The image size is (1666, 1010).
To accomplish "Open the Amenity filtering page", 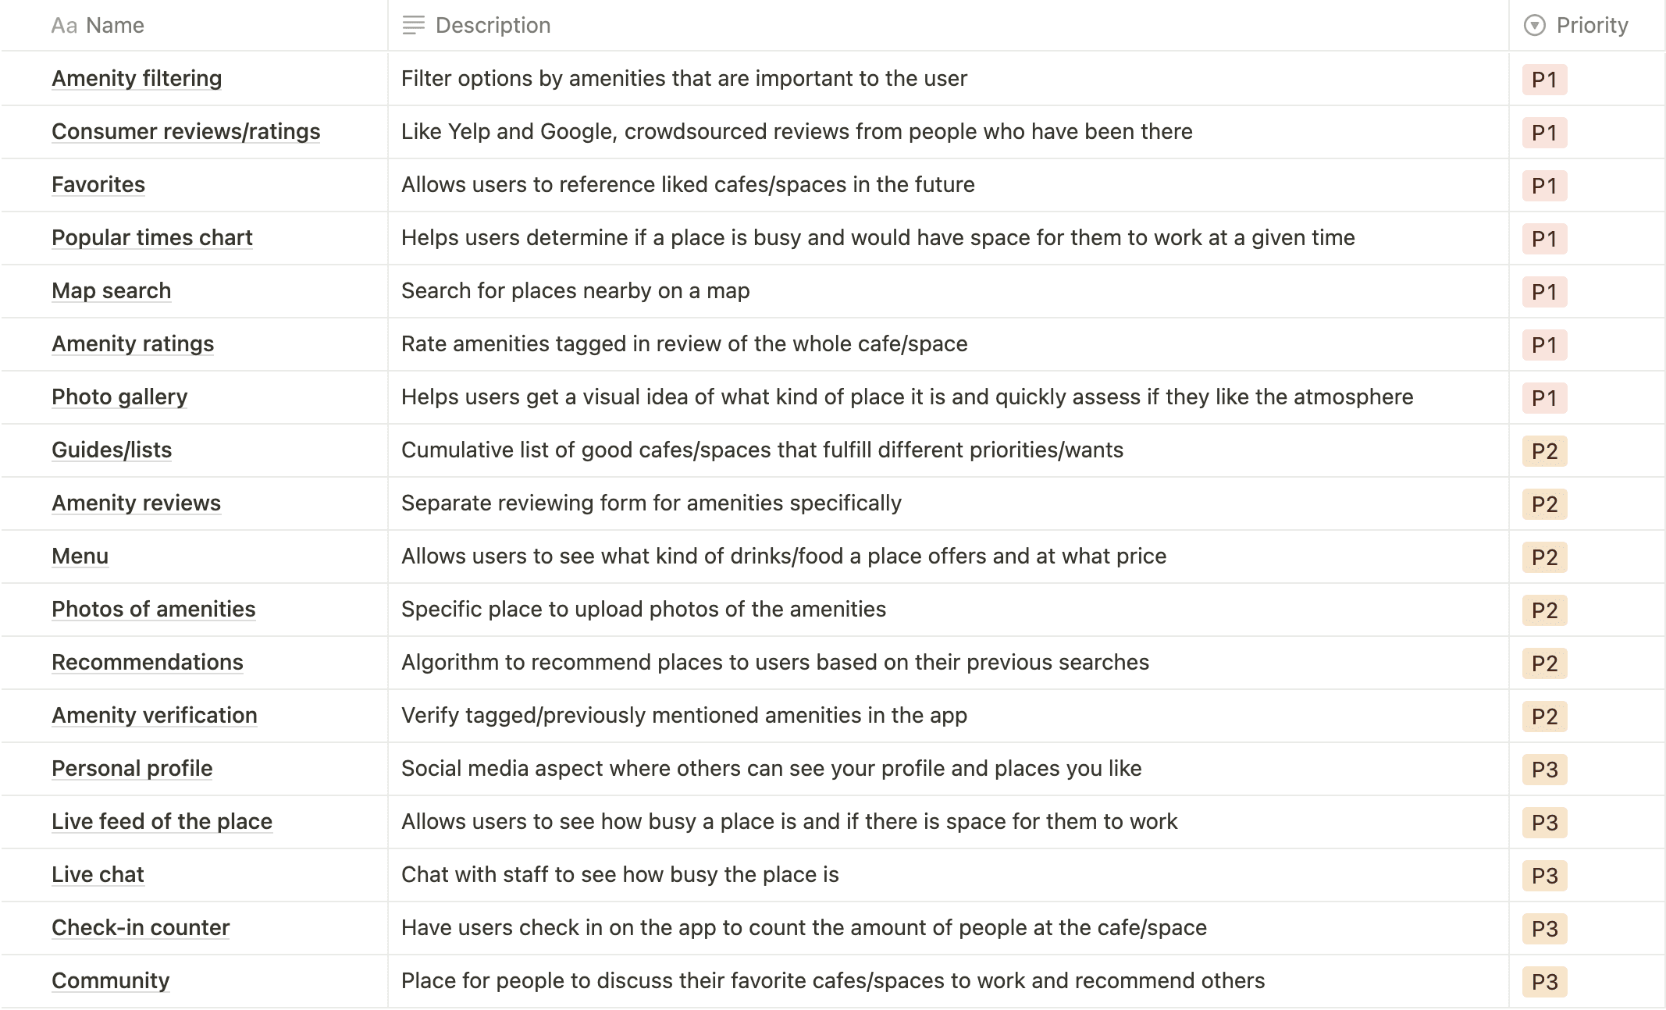I will [137, 79].
